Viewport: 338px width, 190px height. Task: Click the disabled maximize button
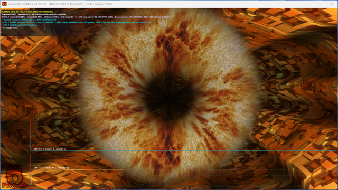click(319, 4)
